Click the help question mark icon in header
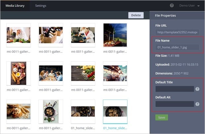Screen dimensions: 205x134 172,6
